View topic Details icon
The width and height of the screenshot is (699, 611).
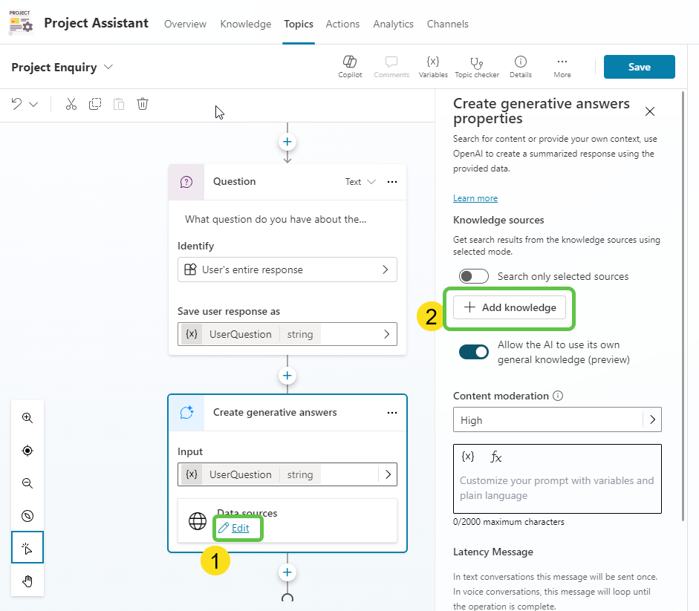pyautogui.click(x=520, y=66)
